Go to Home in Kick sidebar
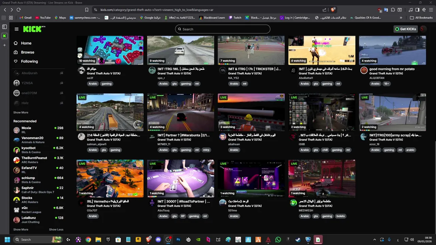This screenshot has height=245, width=436. 22,43
